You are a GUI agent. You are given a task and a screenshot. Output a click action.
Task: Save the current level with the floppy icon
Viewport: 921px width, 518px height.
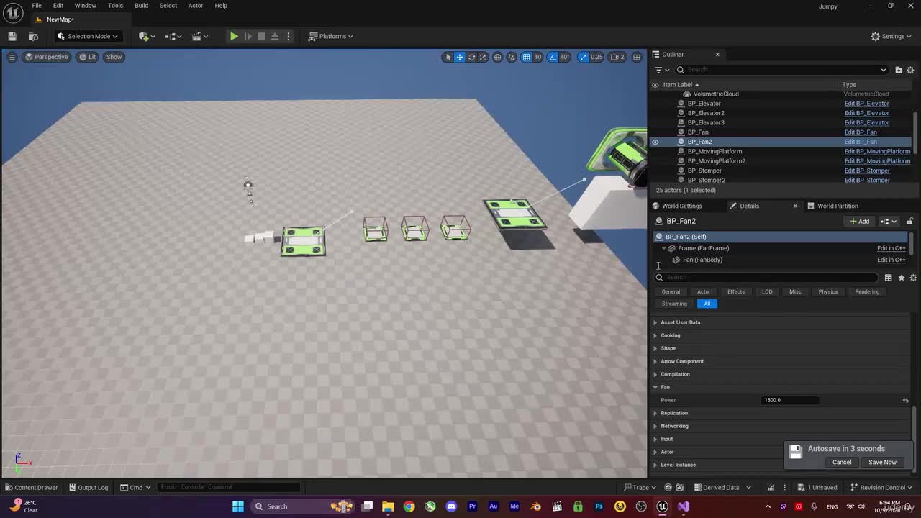[x=12, y=36]
